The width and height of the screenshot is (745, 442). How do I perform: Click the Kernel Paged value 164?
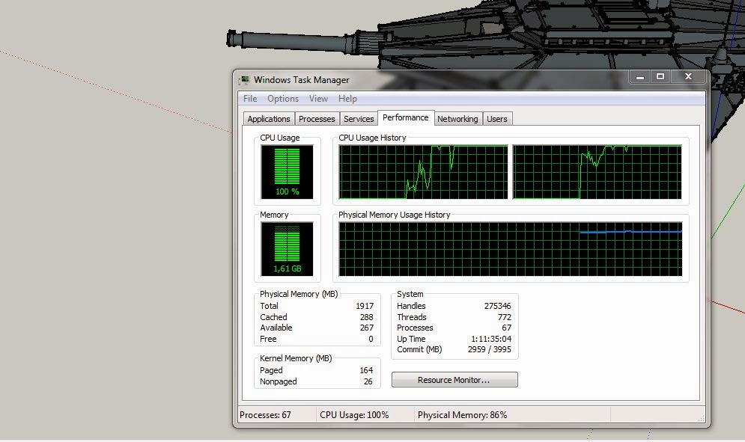(366, 370)
